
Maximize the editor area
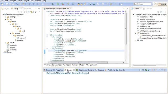tap(127, 8)
